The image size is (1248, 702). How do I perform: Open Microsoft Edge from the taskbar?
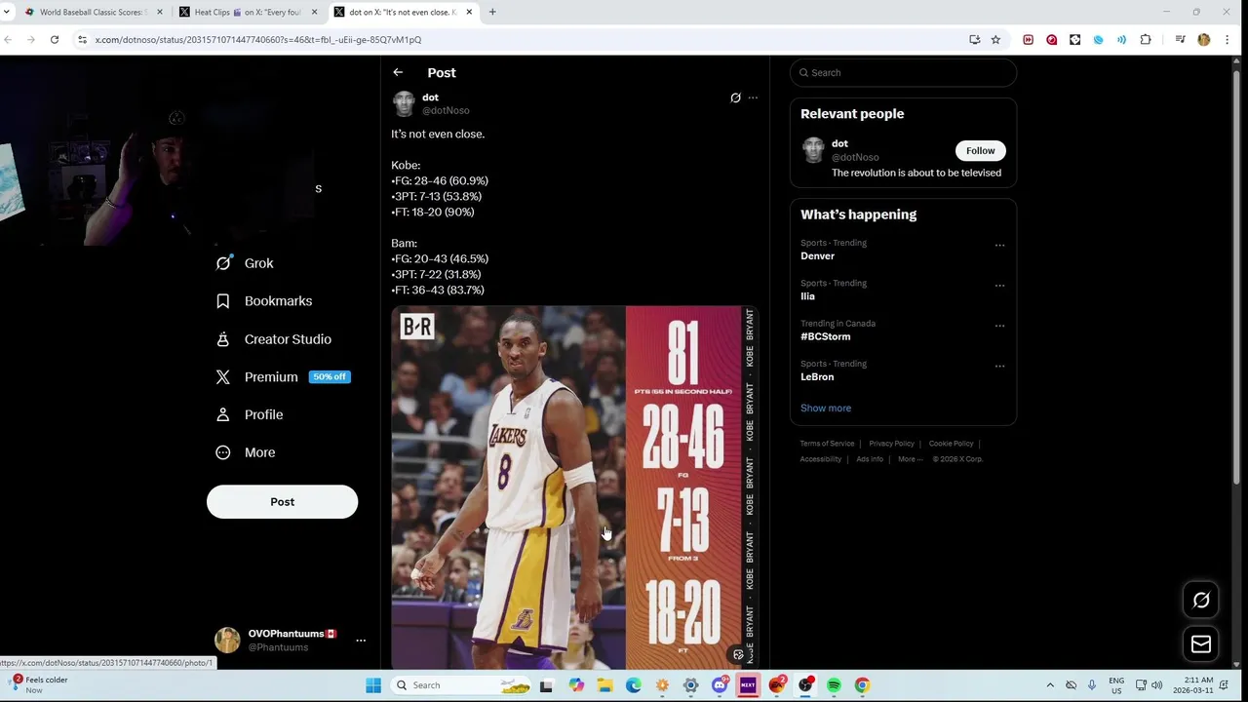click(633, 685)
